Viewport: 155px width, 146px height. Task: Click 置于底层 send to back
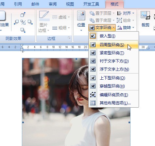tap(100, 20)
